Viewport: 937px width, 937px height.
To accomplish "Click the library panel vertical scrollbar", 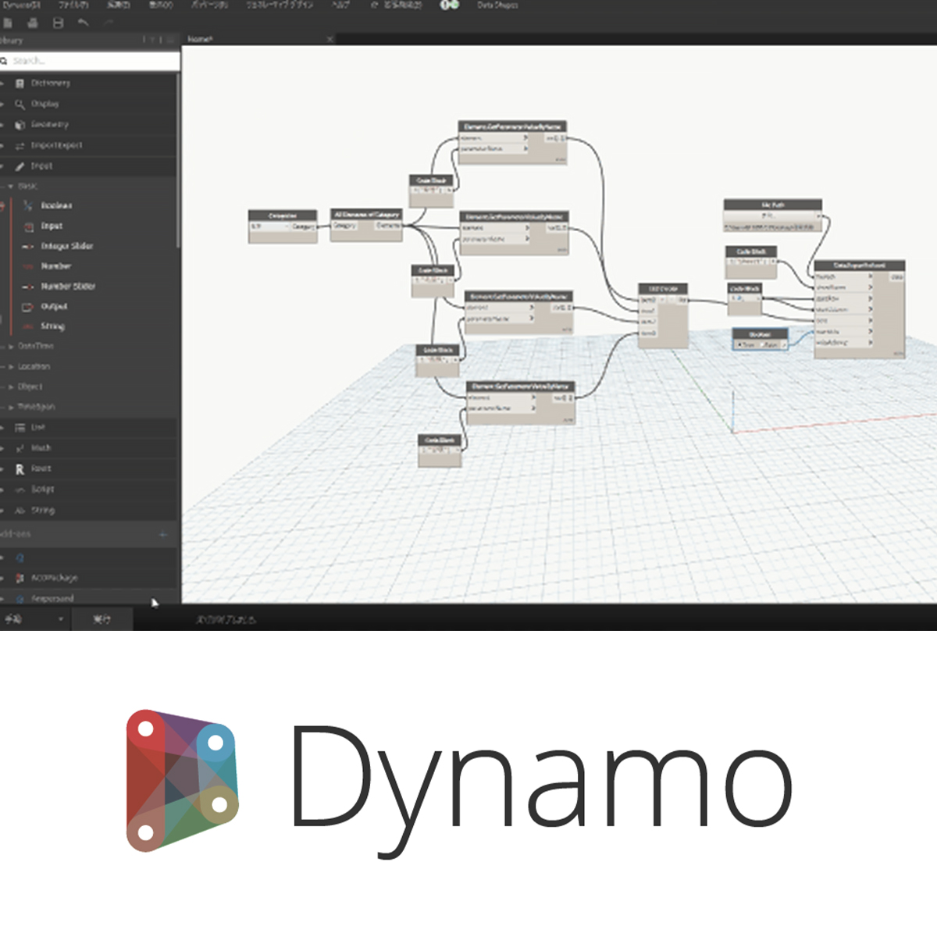I will (x=179, y=160).
